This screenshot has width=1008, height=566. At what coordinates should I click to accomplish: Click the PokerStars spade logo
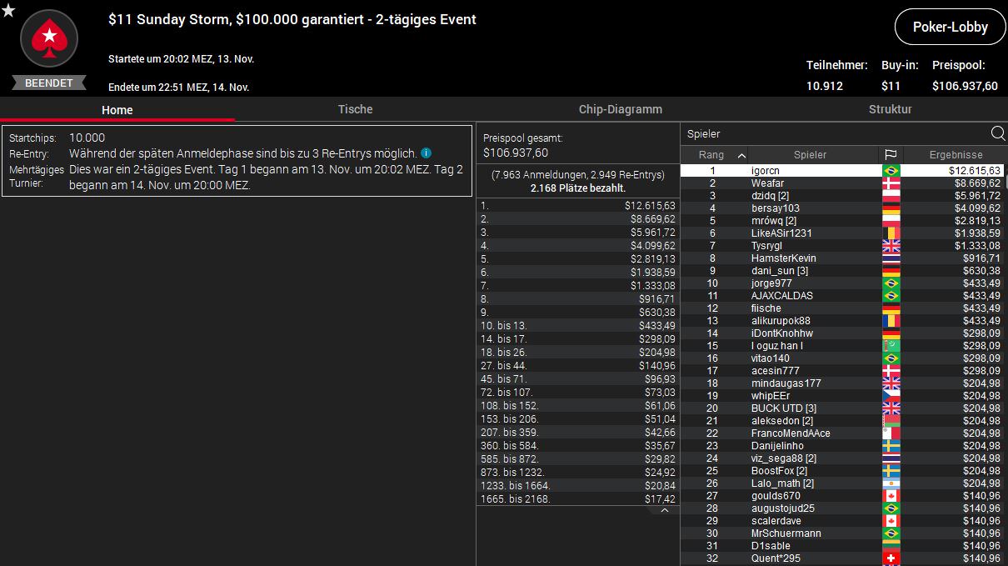[x=49, y=38]
